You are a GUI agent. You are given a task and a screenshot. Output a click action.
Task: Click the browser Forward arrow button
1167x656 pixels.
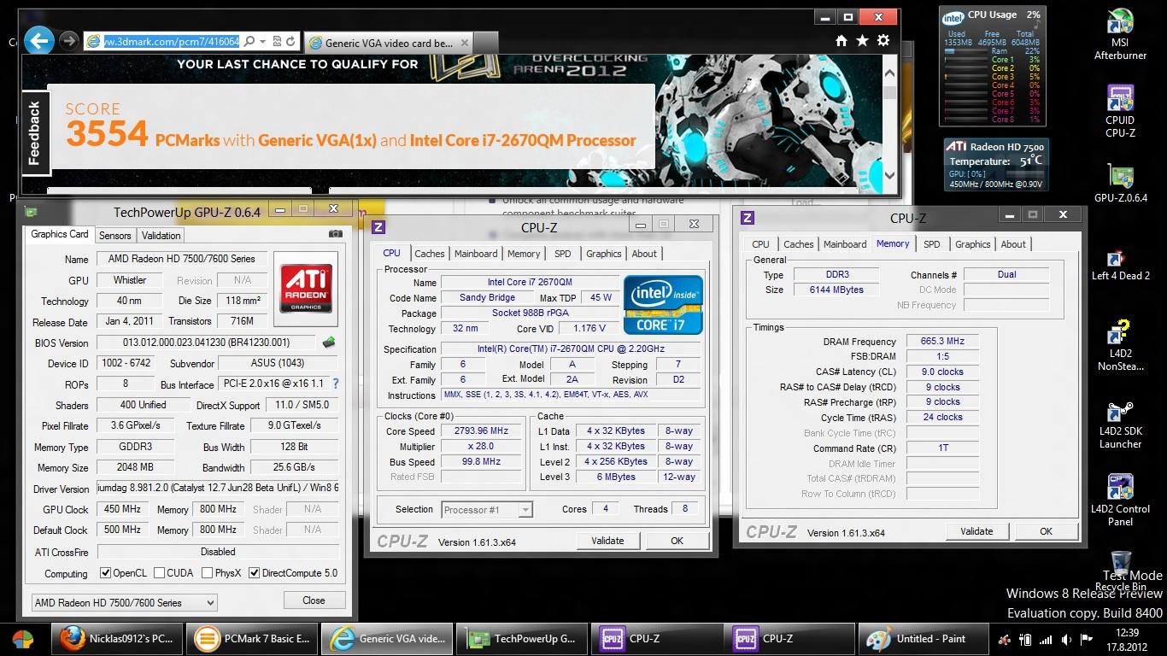[x=69, y=41]
